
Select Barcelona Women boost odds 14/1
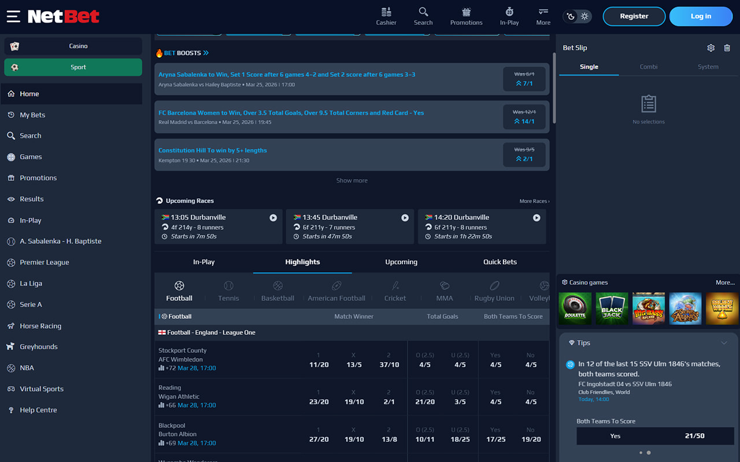point(524,117)
